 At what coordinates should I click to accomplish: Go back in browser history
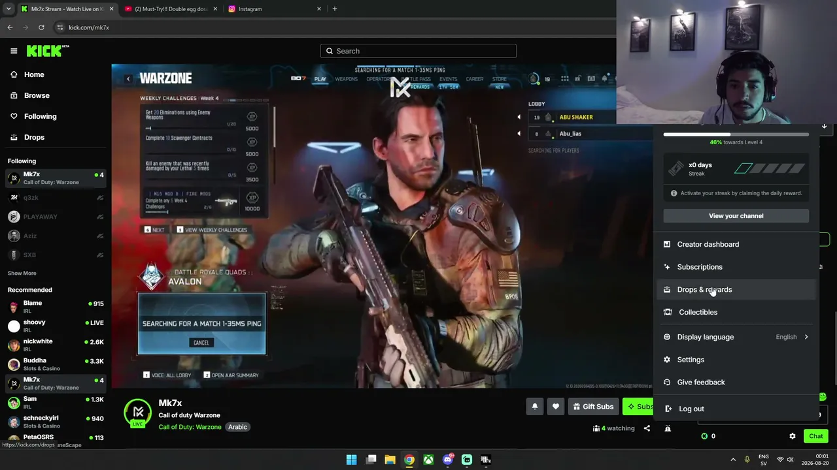(10, 27)
